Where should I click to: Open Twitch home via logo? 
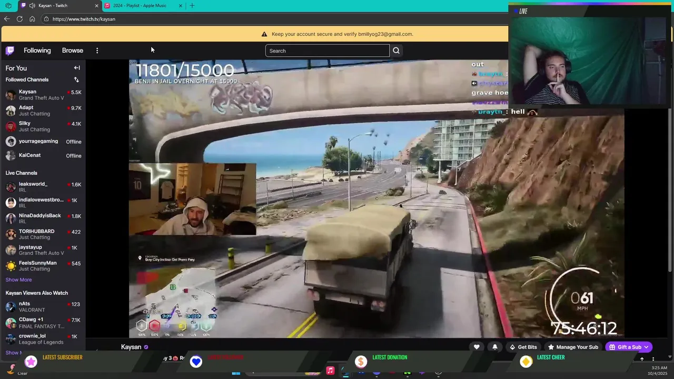[10, 51]
